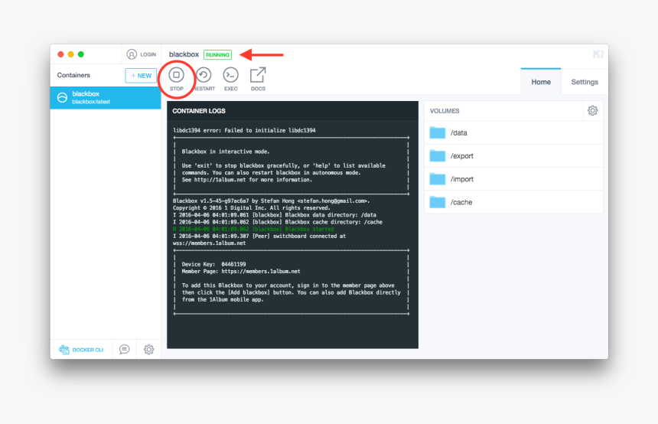The width and height of the screenshot is (658, 424).
Task: Open the feedback chat bubble icon
Action: [124, 349]
